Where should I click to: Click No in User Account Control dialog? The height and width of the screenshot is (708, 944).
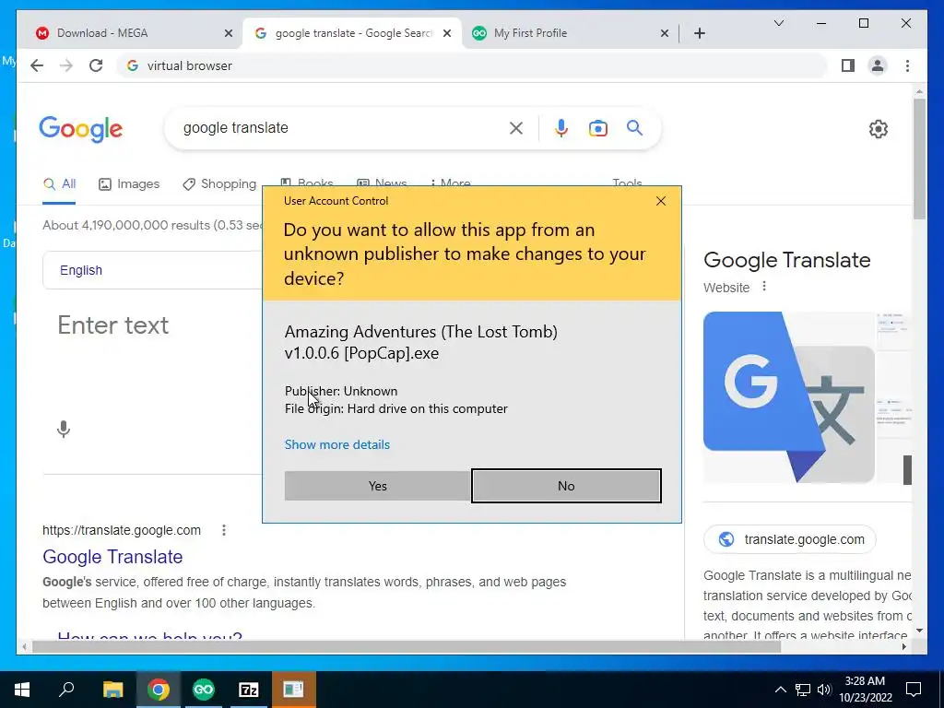566,486
